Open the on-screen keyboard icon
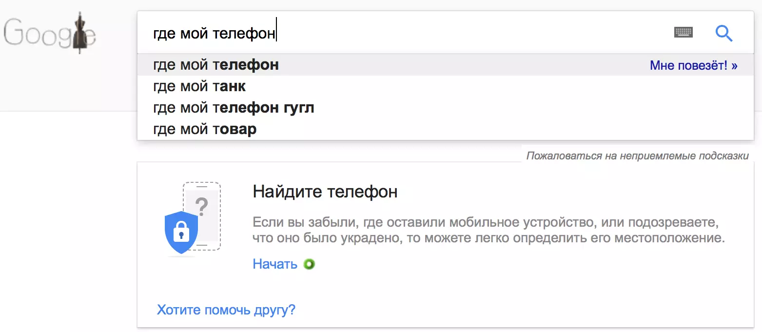This screenshot has height=332, width=762. 684,33
